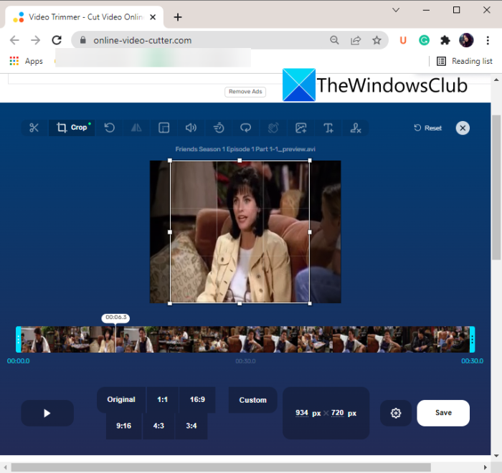Open the tab search chevron
This screenshot has width=502, height=473.
pyautogui.click(x=396, y=10)
